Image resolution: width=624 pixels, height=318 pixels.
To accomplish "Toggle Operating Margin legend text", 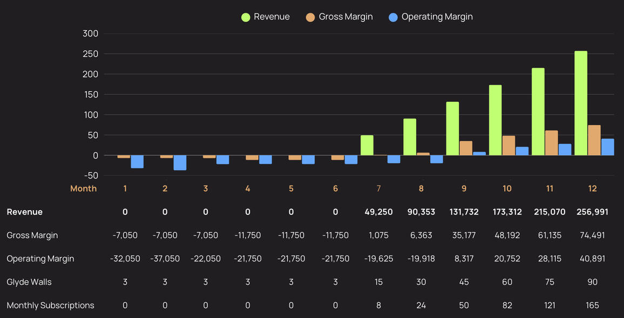I will [437, 17].
